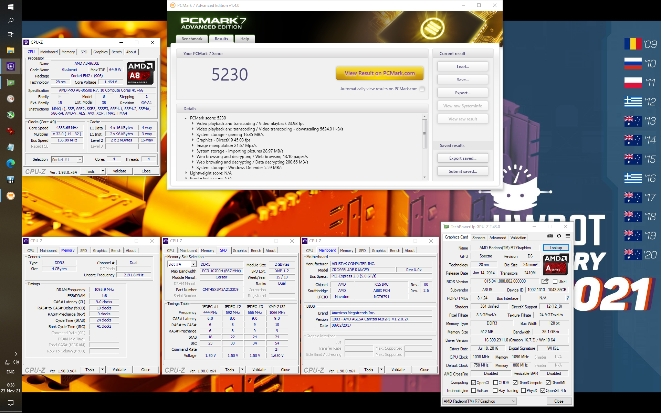This screenshot has width=661, height=413.
Task: Refresh GPU-Z data with the refresh icon
Action: [559, 236]
